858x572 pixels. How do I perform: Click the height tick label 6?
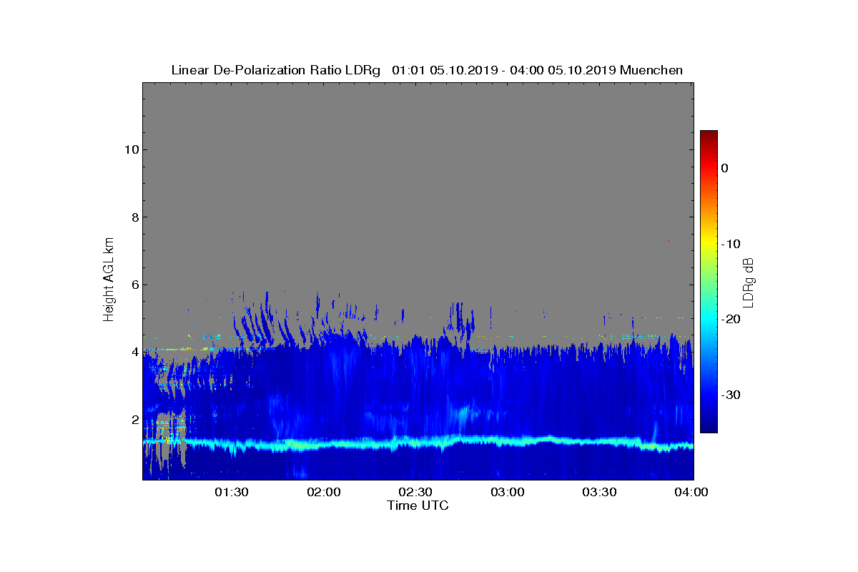point(134,285)
